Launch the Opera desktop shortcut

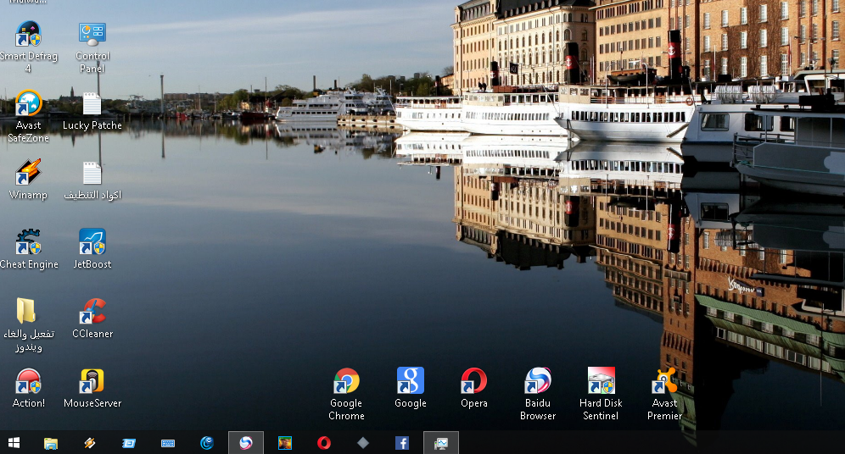pos(473,382)
